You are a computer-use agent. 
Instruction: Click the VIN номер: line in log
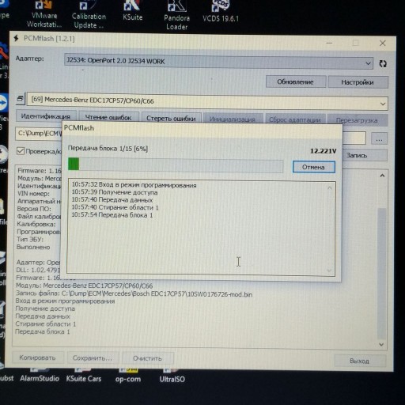point(33,194)
